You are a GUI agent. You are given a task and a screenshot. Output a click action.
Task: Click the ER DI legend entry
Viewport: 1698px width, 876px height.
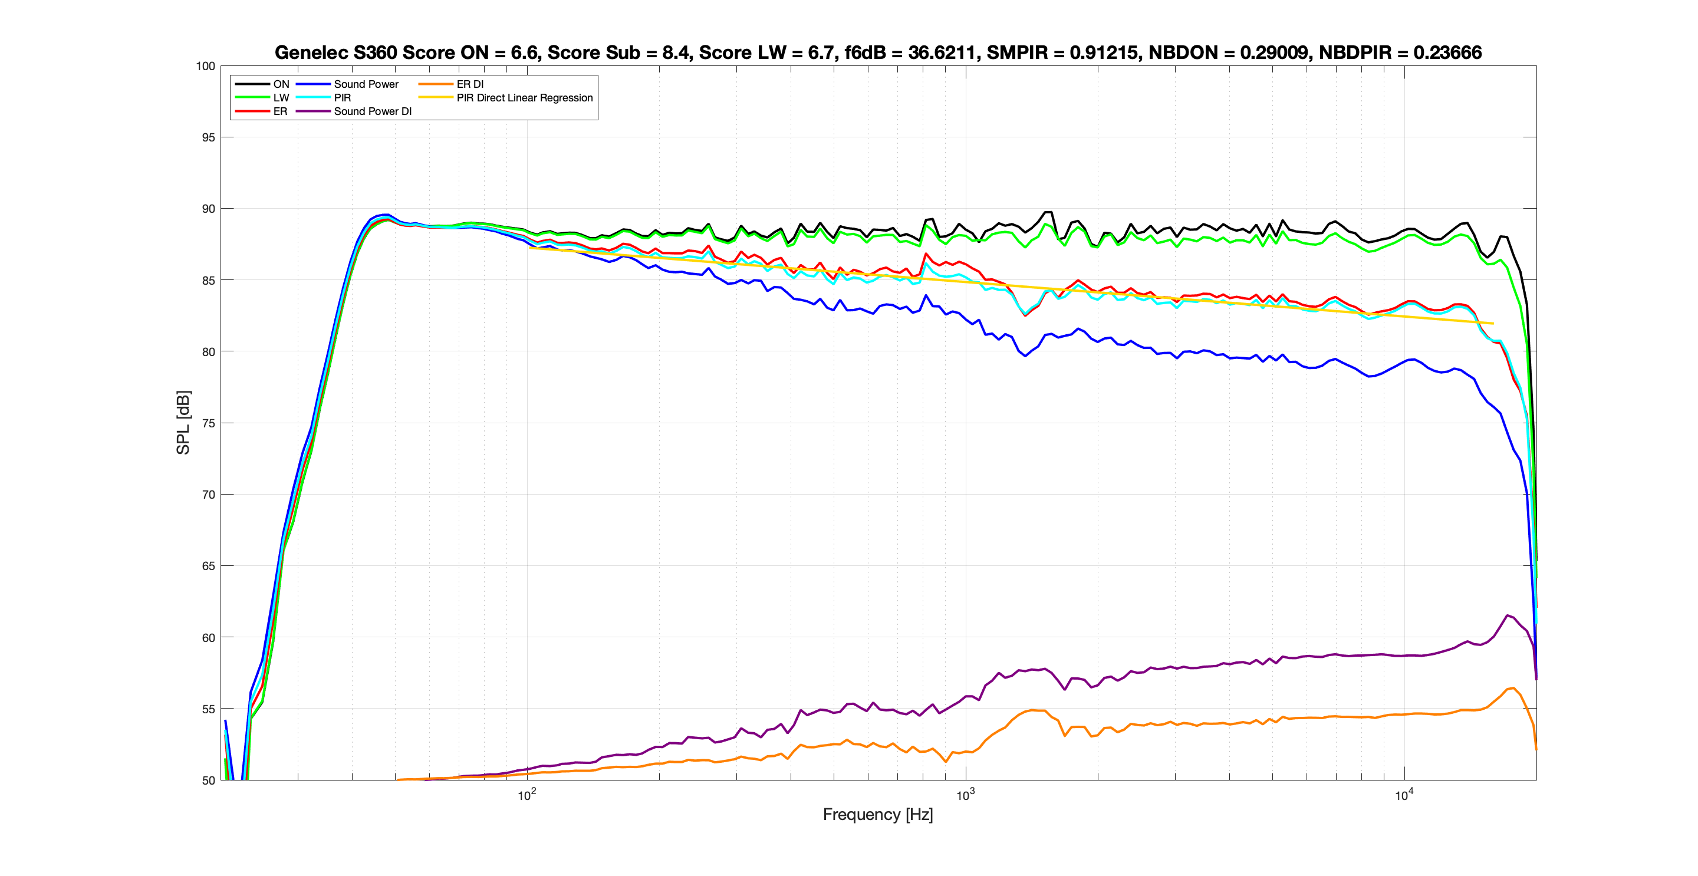click(451, 84)
